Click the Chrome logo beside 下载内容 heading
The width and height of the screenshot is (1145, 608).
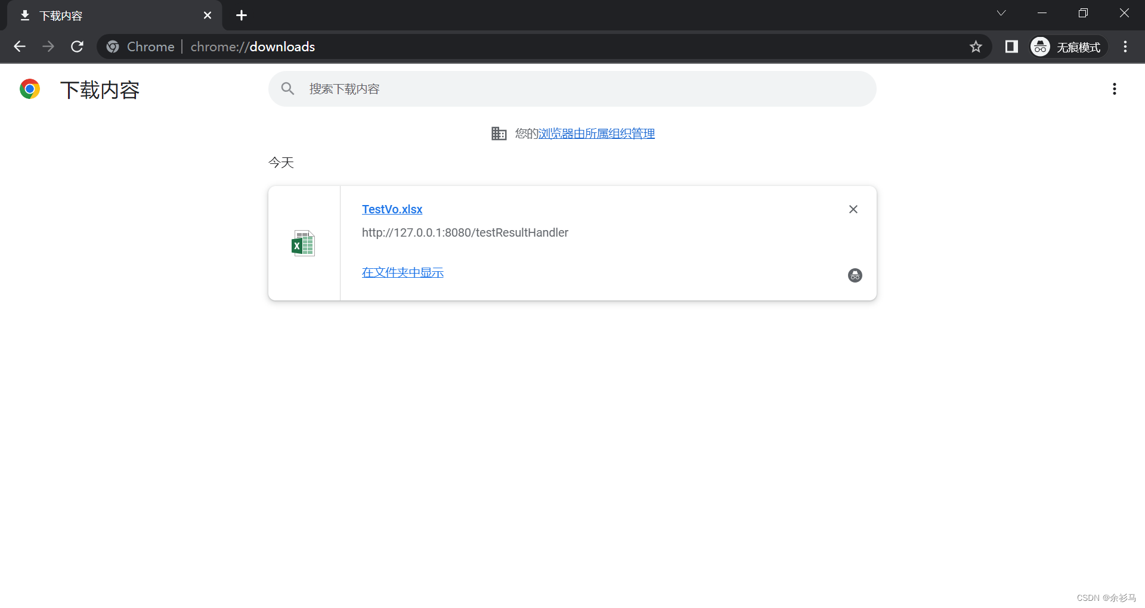pos(29,88)
